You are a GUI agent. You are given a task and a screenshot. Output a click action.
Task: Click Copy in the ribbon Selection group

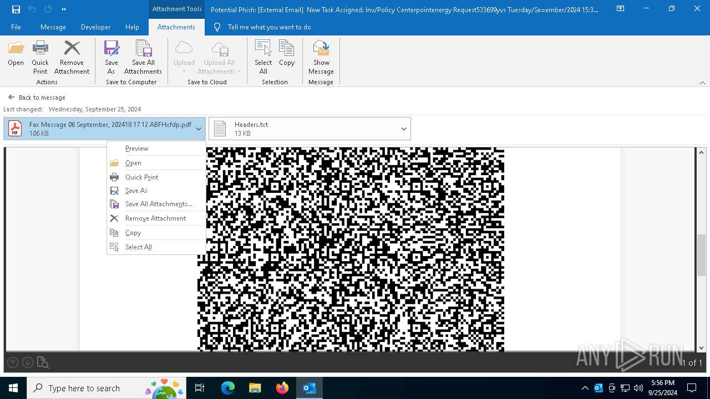tap(287, 54)
